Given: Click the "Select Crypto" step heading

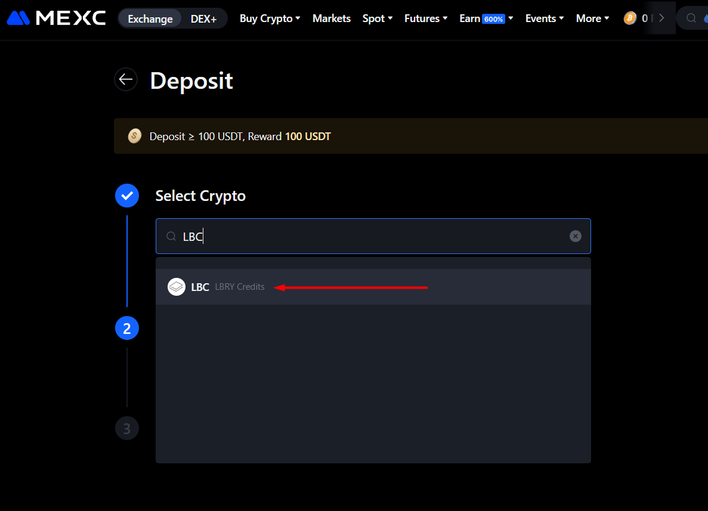Looking at the screenshot, I should pyautogui.click(x=200, y=196).
